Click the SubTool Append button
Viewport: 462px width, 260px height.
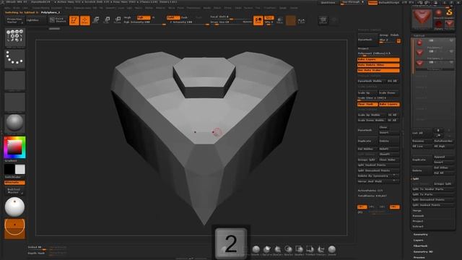point(443,157)
